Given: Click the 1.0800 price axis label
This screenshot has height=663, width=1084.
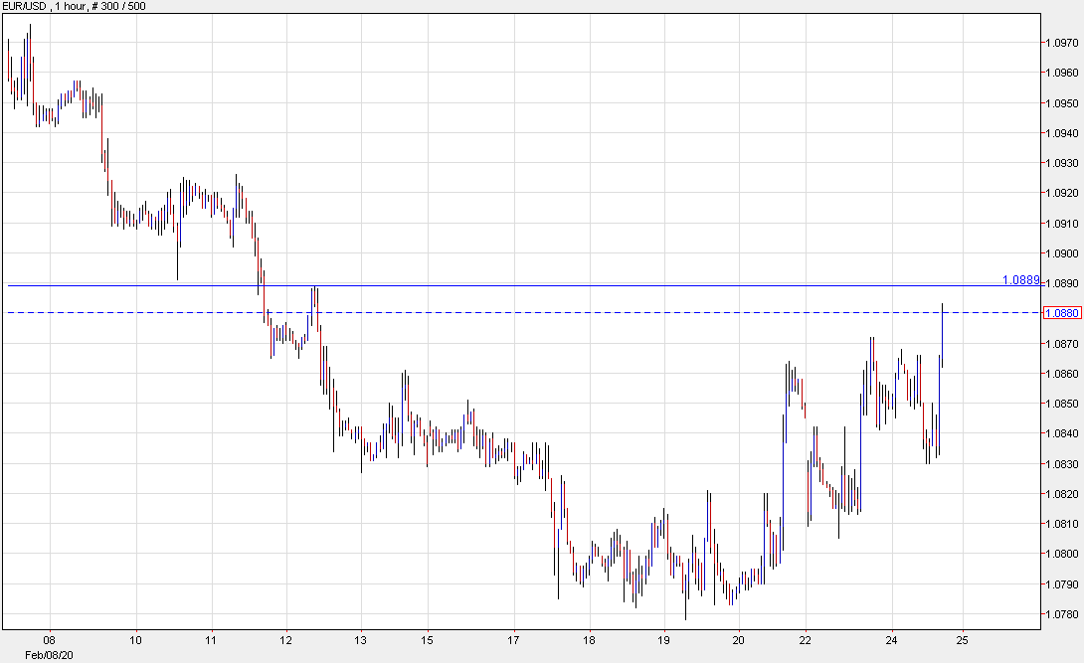Looking at the screenshot, I should tap(1062, 554).
